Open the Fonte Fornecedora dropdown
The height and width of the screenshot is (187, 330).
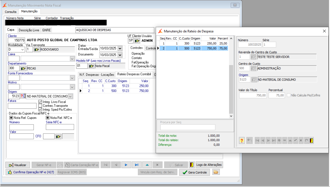point(72,78)
